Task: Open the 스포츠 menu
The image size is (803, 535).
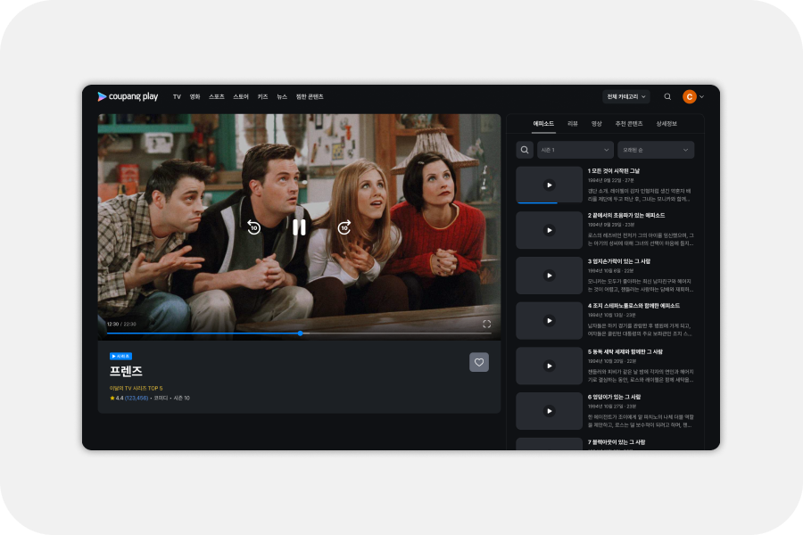Action: click(x=217, y=97)
